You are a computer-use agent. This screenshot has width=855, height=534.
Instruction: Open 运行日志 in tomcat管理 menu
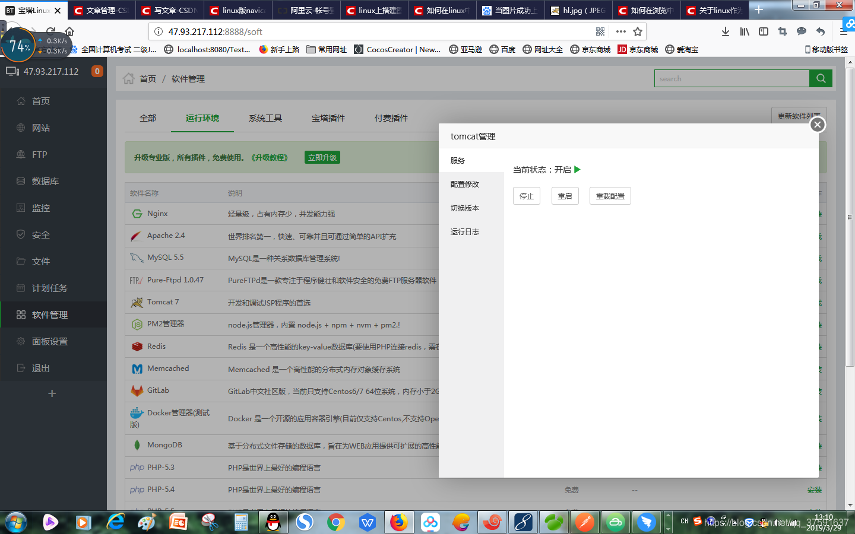click(465, 232)
